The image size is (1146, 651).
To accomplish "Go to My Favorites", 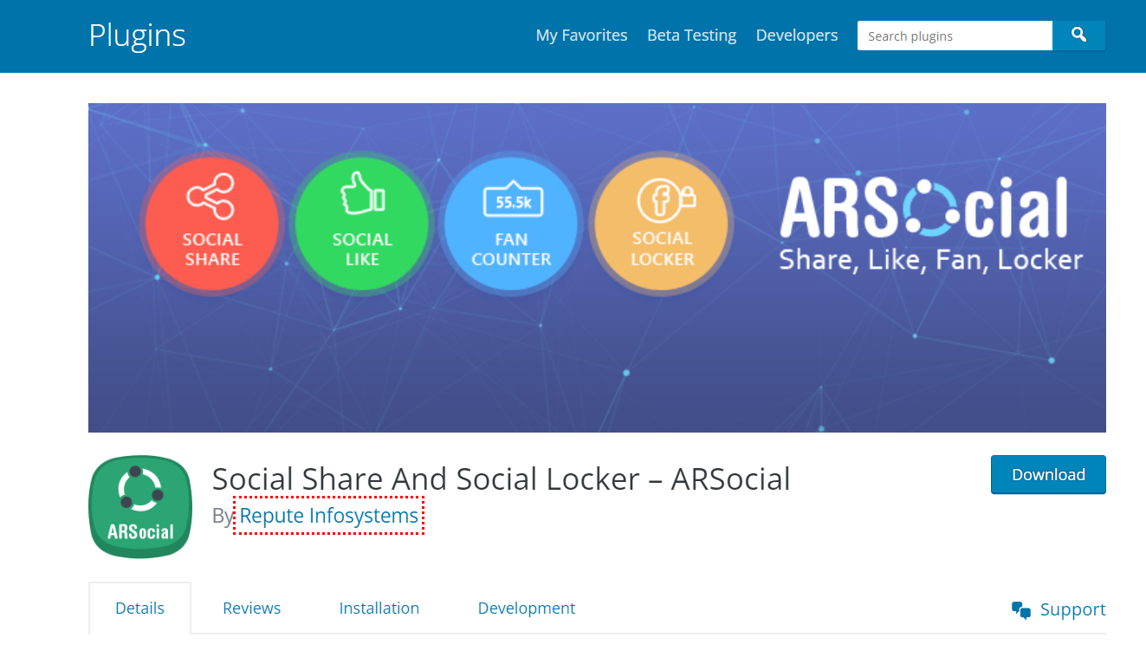I will [x=581, y=35].
